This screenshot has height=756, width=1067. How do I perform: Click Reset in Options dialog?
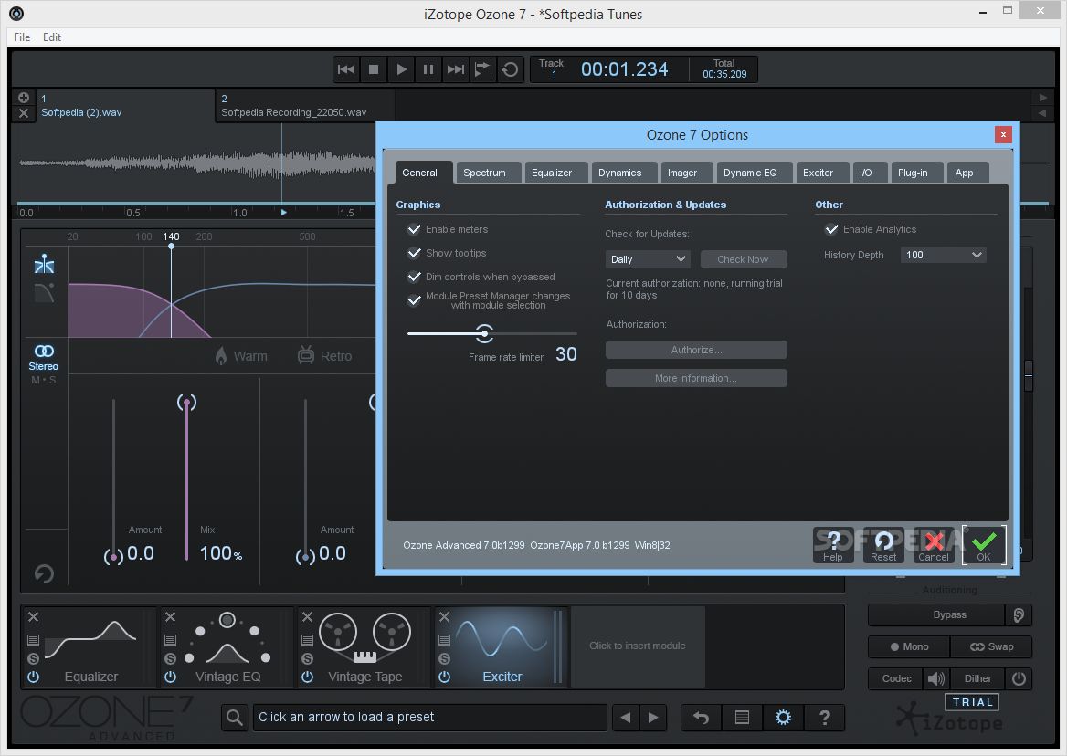click(883, 545)
